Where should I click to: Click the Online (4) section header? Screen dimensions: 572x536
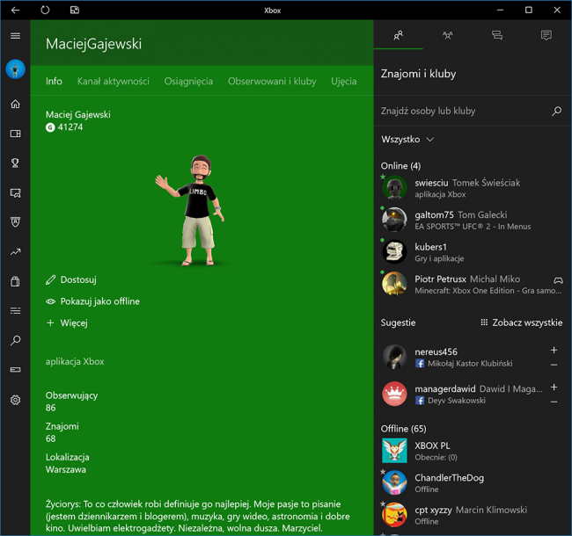point(400,166)
